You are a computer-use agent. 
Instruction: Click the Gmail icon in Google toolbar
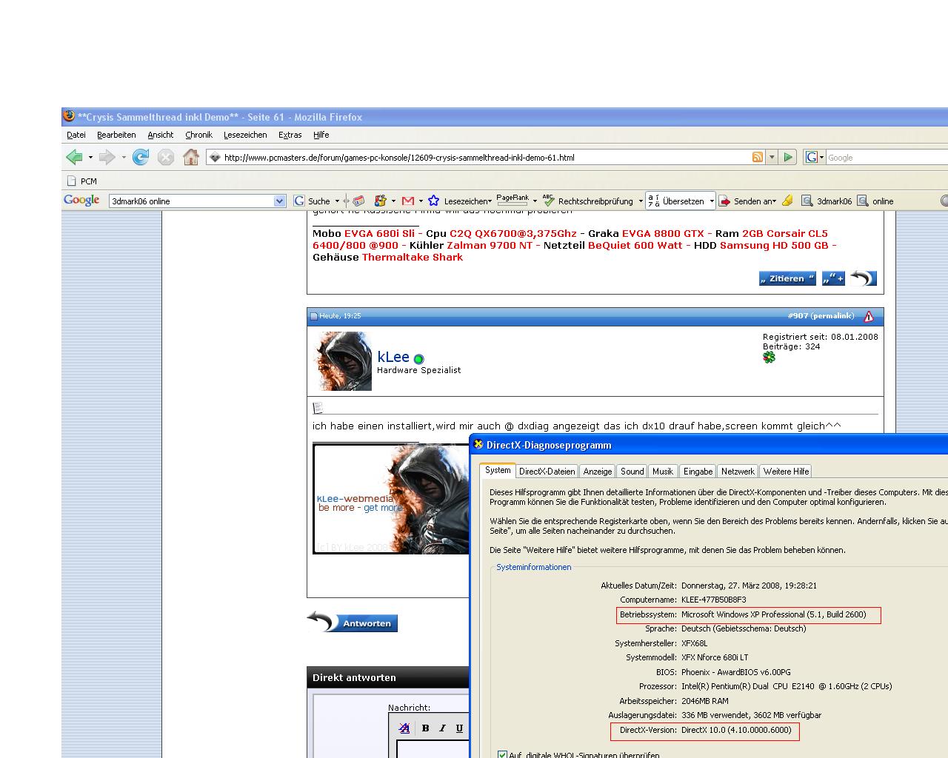[x=407, y=201]
